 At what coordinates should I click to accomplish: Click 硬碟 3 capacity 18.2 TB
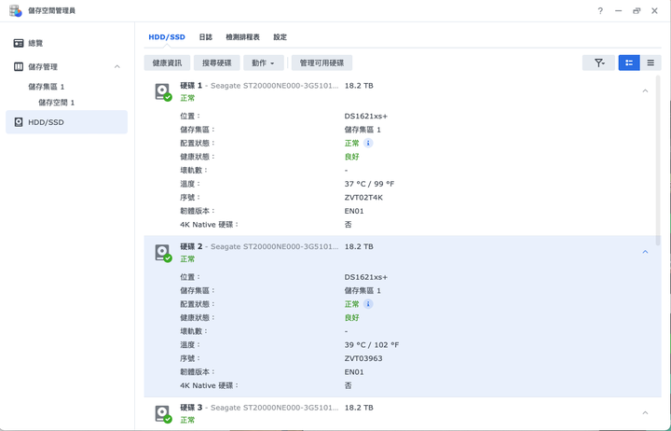coord(359,408)
